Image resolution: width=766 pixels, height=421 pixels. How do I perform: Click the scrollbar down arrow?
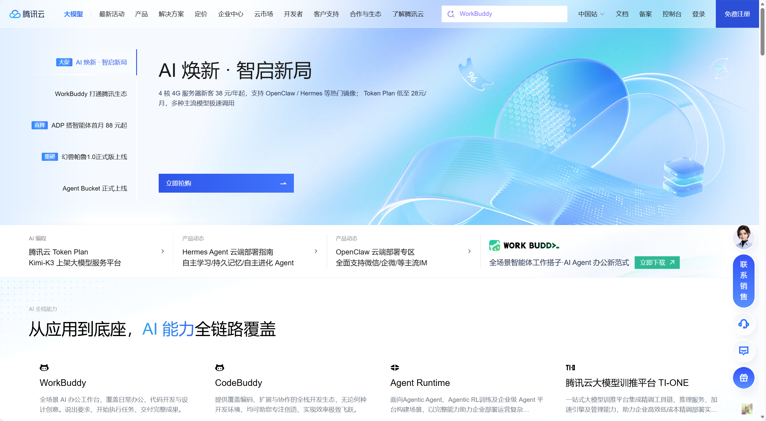pyautogui.click(x=763, y=417)
